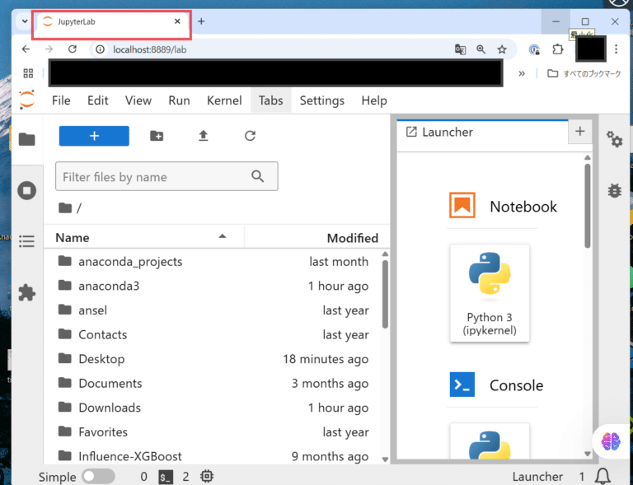This screenshot has height=485, width=633.
Task: Open the Extension Manager puzzle icon
Action: (27, 292)
